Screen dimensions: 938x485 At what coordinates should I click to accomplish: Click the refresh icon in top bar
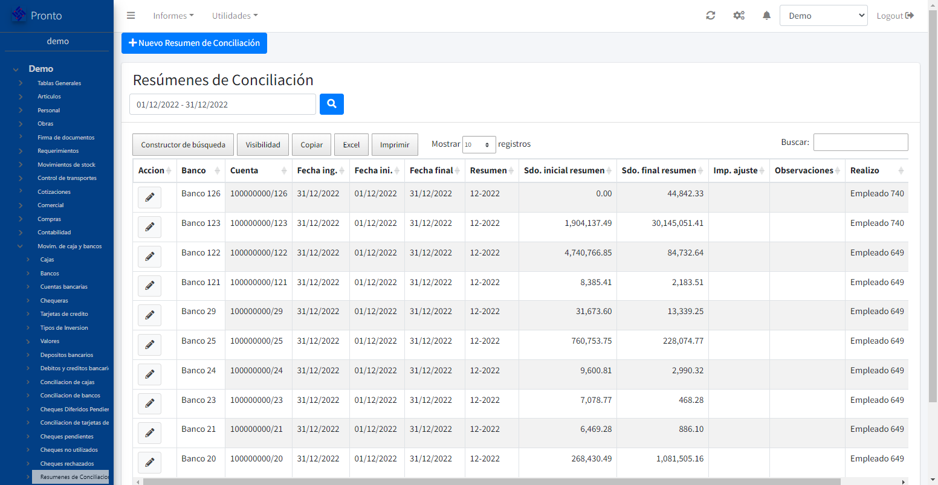click(711, 16)
